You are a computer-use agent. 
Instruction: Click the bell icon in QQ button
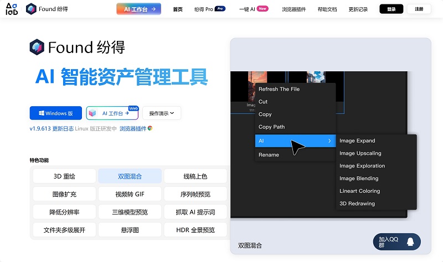410,242
